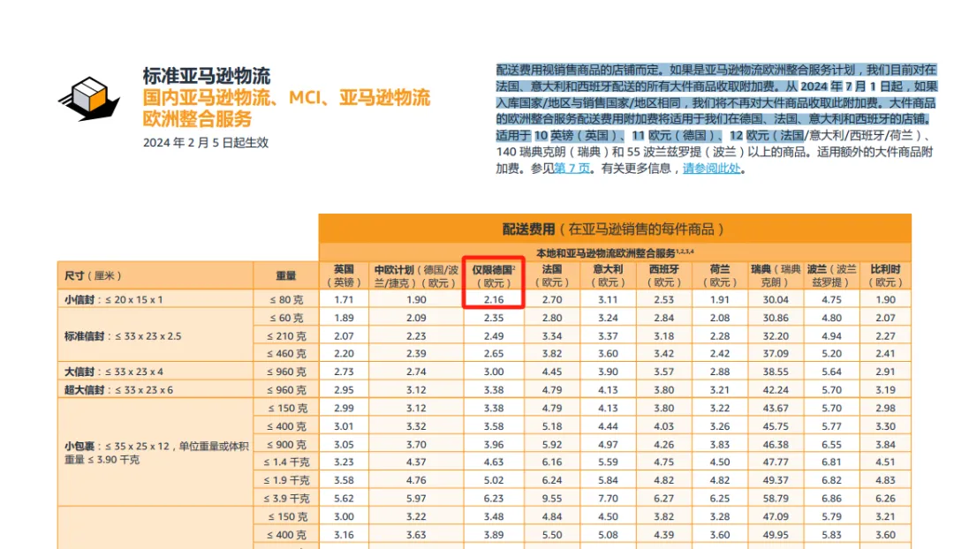Select the Spain fee '2.53' cell

[x=663, y=300]
